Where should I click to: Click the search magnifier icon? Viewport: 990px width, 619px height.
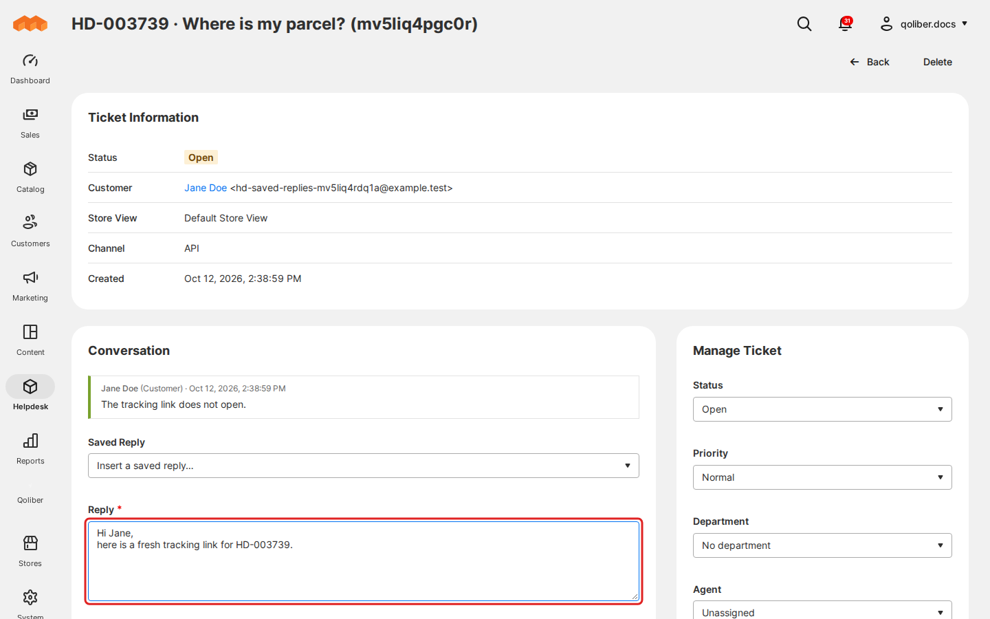pos(804,24)
